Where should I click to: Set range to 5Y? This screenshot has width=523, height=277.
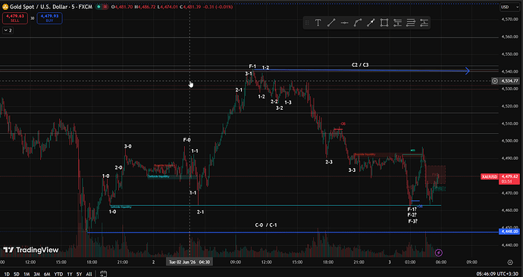click(79, 274)
